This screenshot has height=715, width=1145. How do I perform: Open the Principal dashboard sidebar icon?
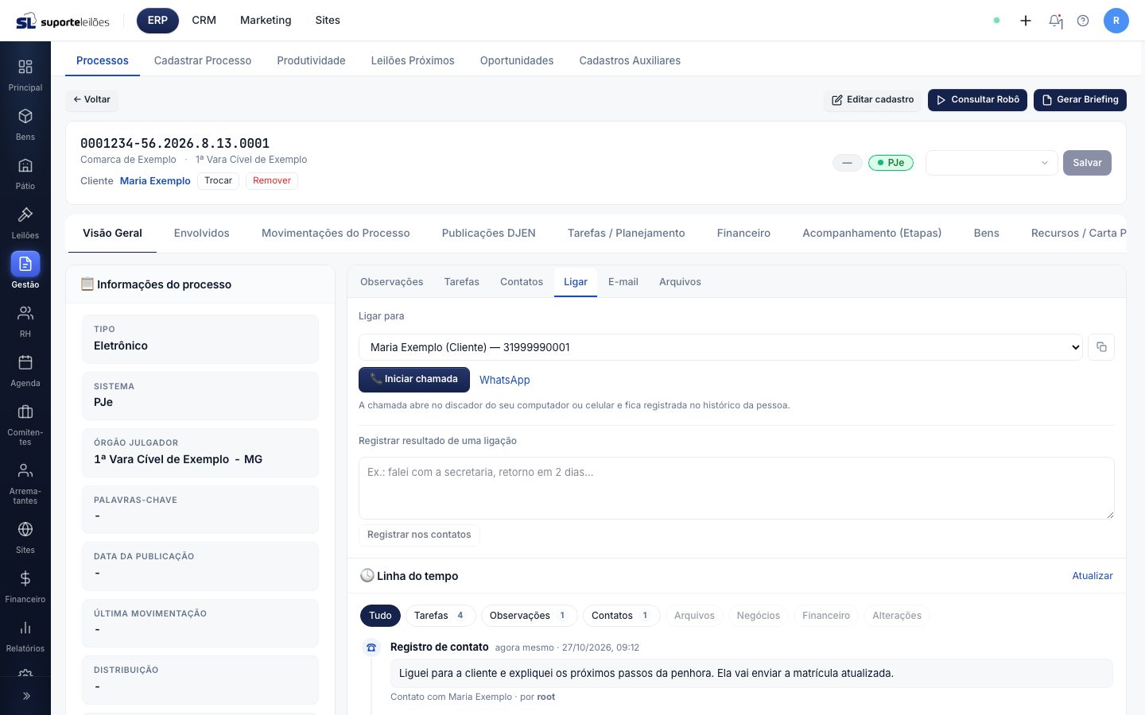coord(25,67)
